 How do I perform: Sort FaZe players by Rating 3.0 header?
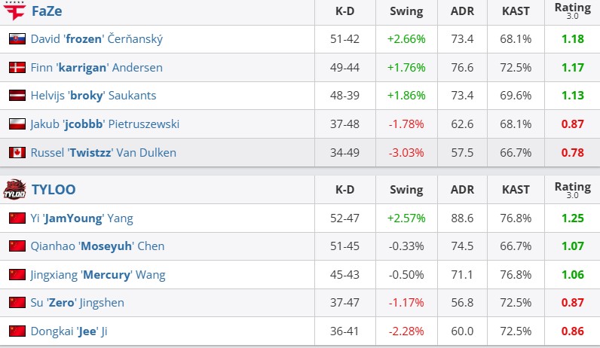click(x=572, y=11)
